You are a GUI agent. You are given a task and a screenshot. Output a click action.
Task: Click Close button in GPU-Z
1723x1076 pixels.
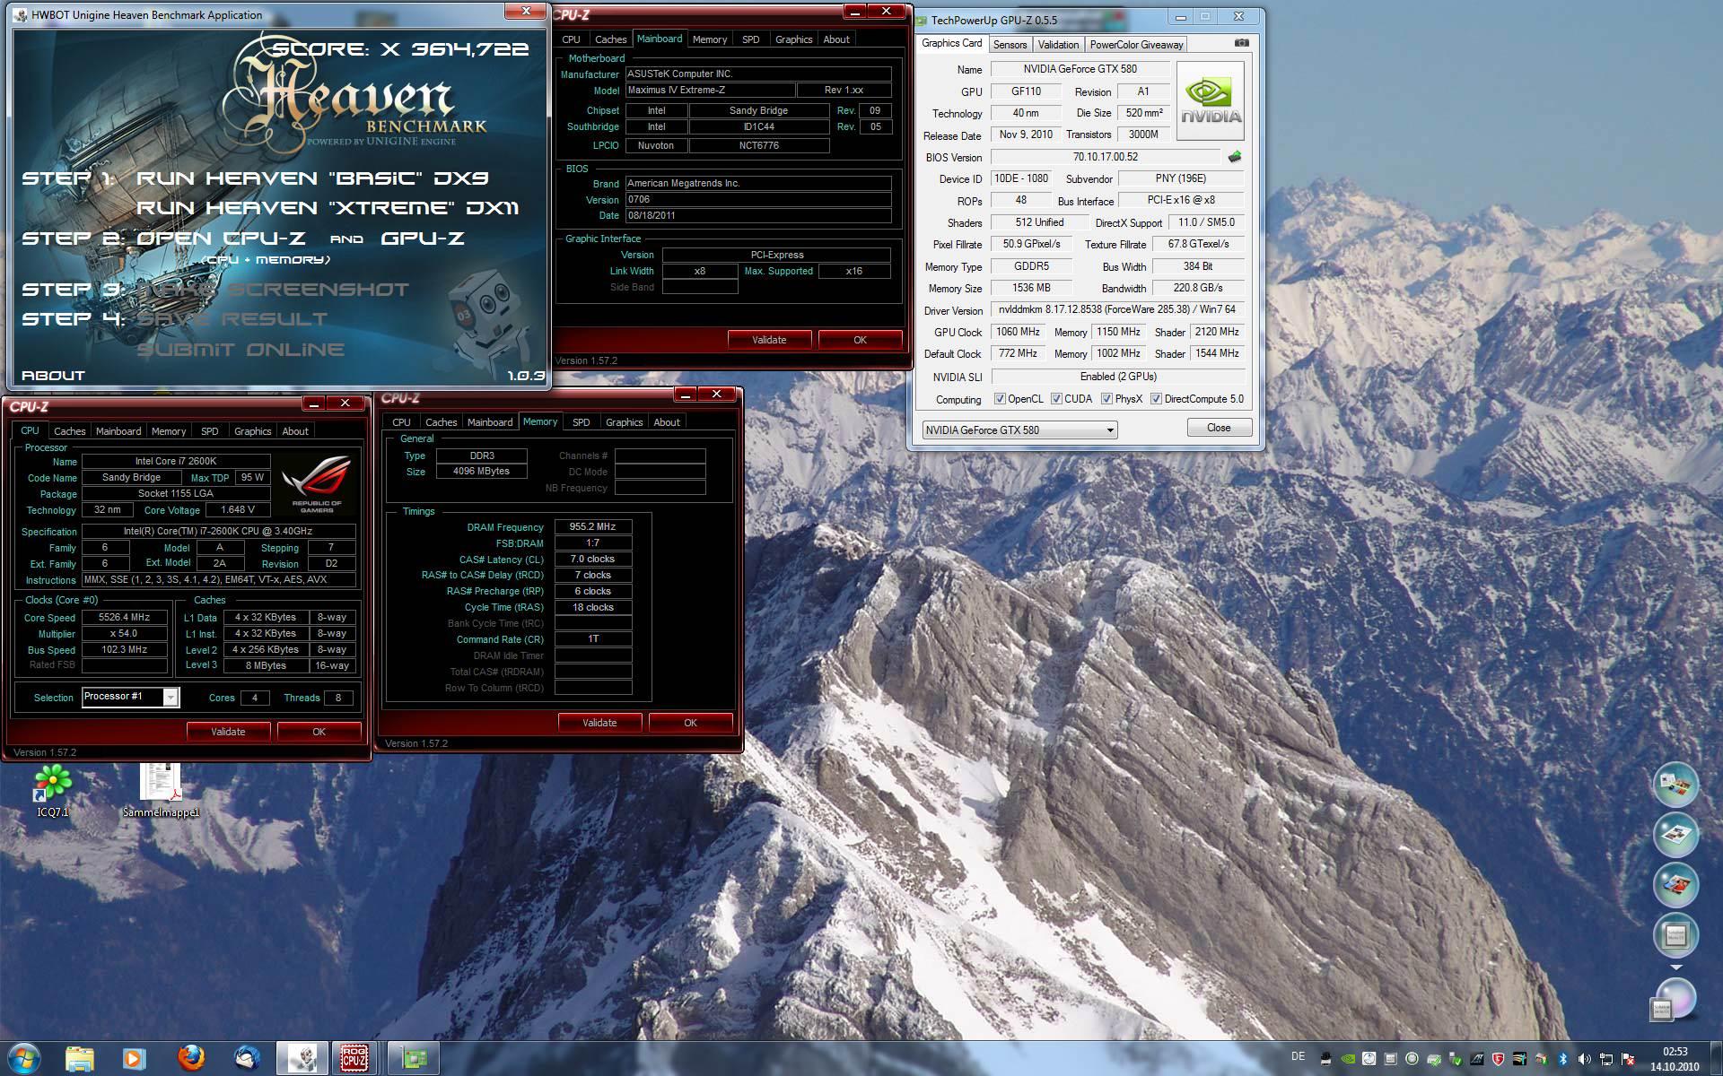(1219, 428)
